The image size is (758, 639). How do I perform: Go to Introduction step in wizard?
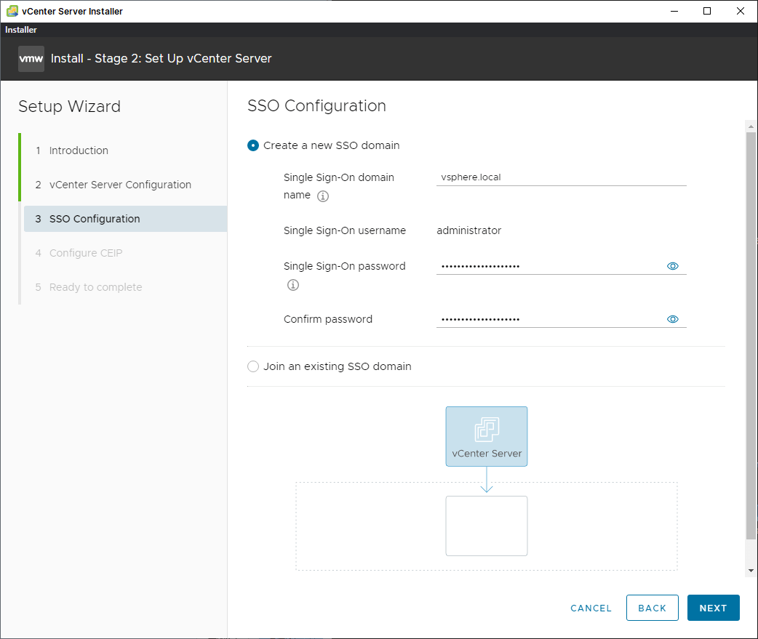(79, 150)
